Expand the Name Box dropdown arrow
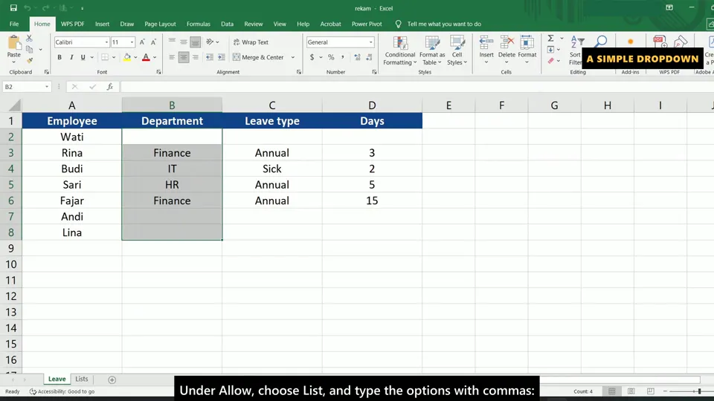714x401 pixels. pos(46,86)
